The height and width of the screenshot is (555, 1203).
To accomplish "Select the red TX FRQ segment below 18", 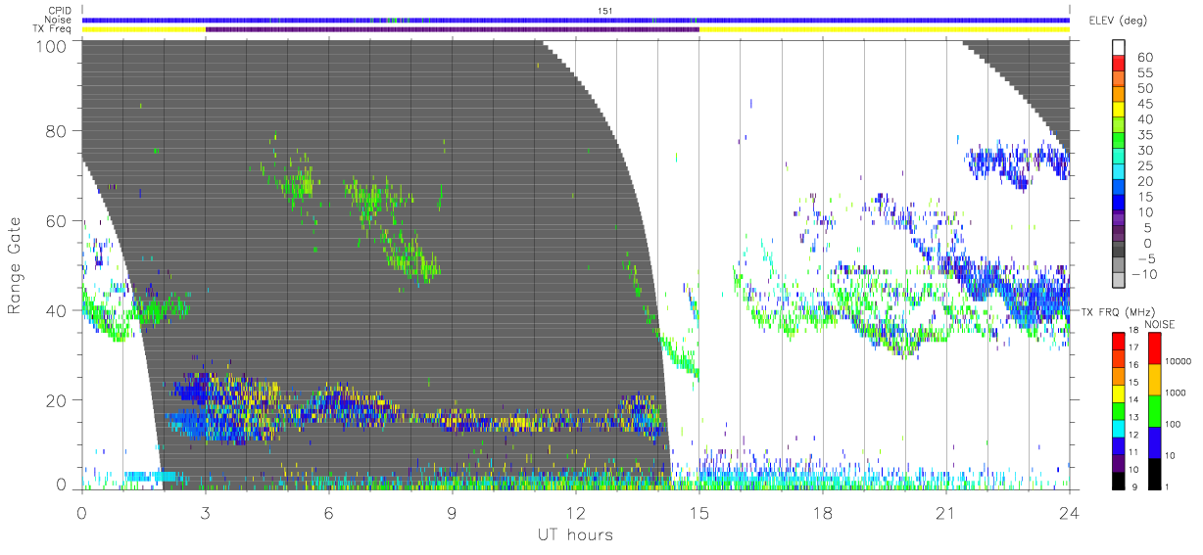I will click(1119, 341).
